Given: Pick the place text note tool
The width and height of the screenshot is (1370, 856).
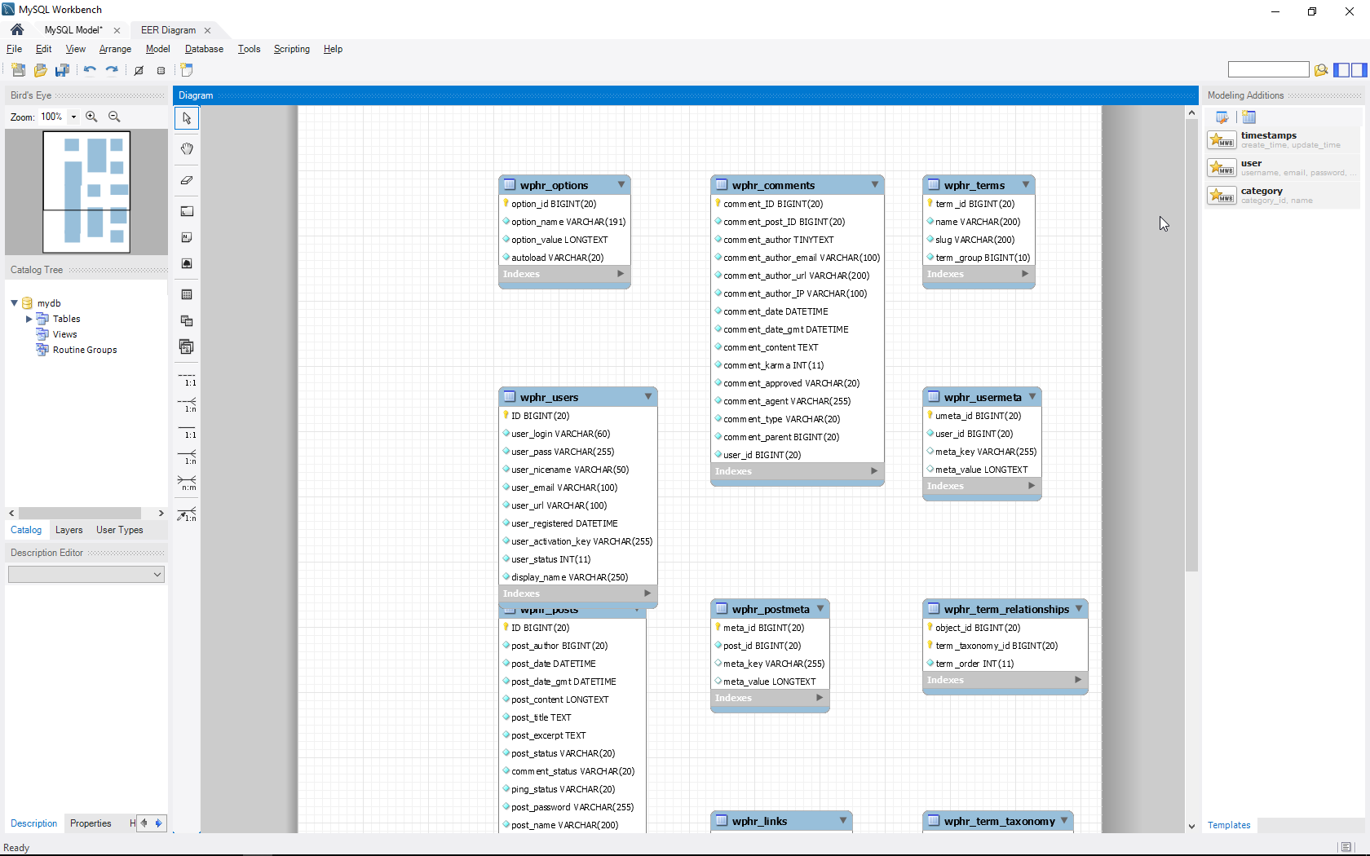Looking at the screenshot, I should [x=187, y=238].
